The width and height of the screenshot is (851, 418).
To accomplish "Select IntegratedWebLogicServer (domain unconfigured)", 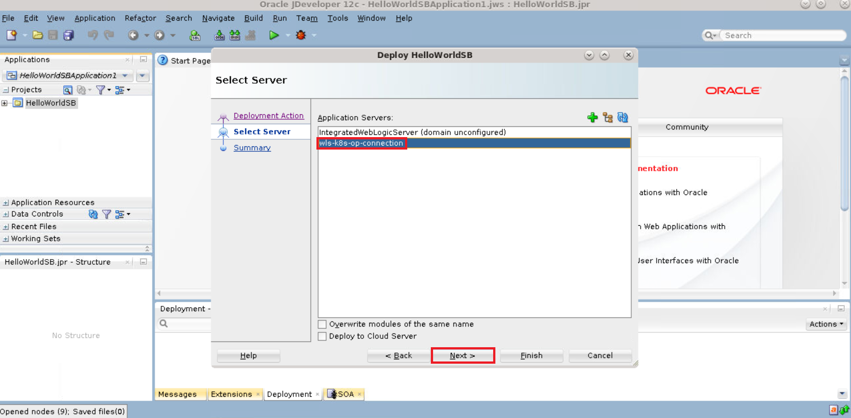I will [474, 132].
